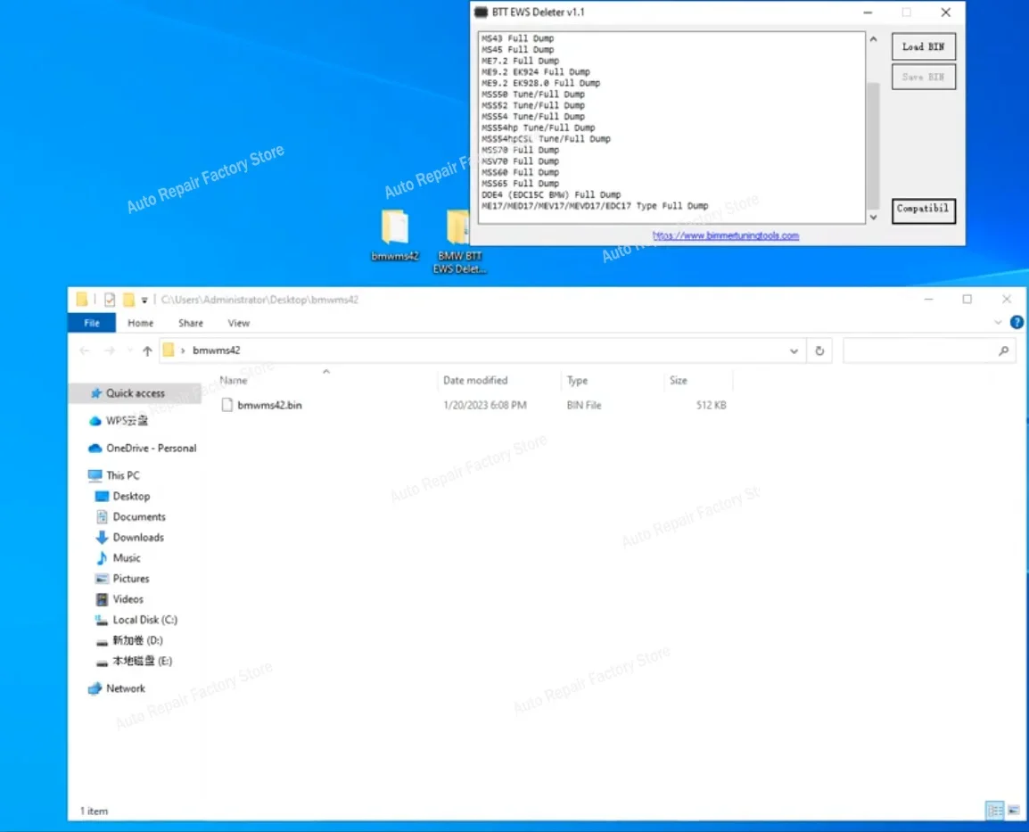Open Downloads in the navigation pane
The height and width of the screenshot is (832, 1029).
pyautogui.click(x=138, y=538)
